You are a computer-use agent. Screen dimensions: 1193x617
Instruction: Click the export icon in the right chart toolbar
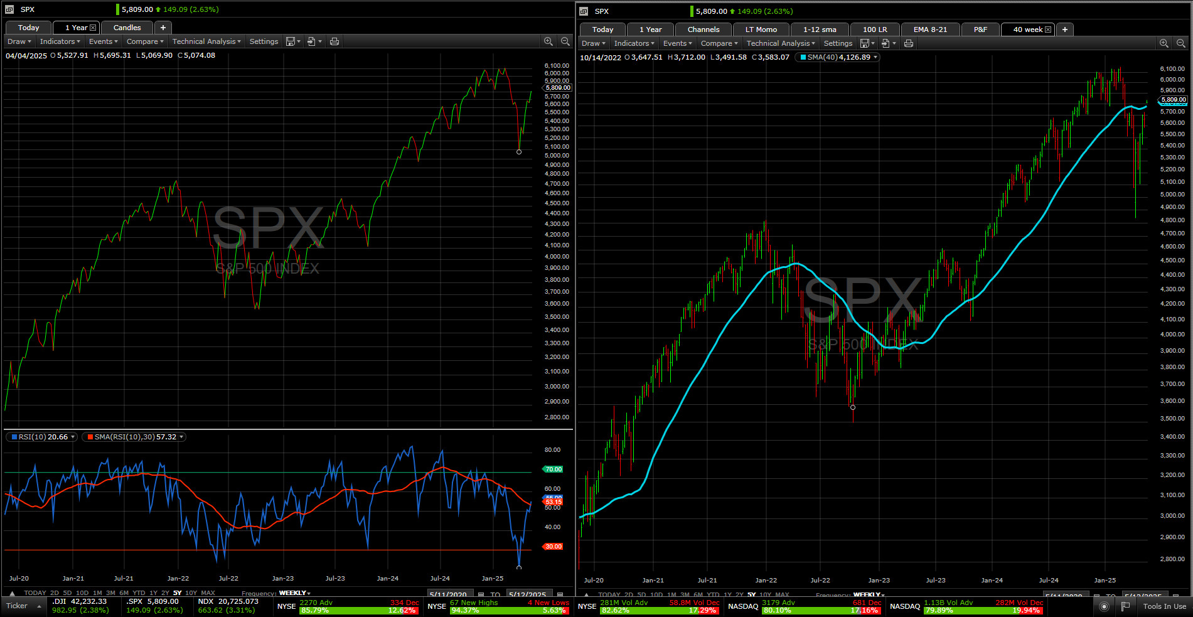[885, 43]
